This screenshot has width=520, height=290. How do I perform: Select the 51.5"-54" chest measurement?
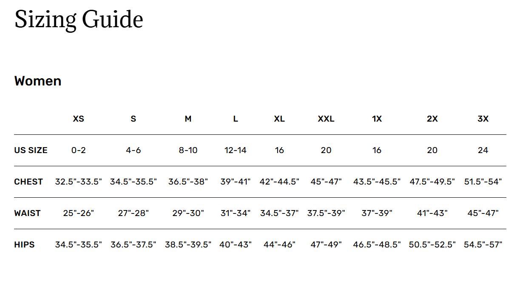tap(483, 182)
